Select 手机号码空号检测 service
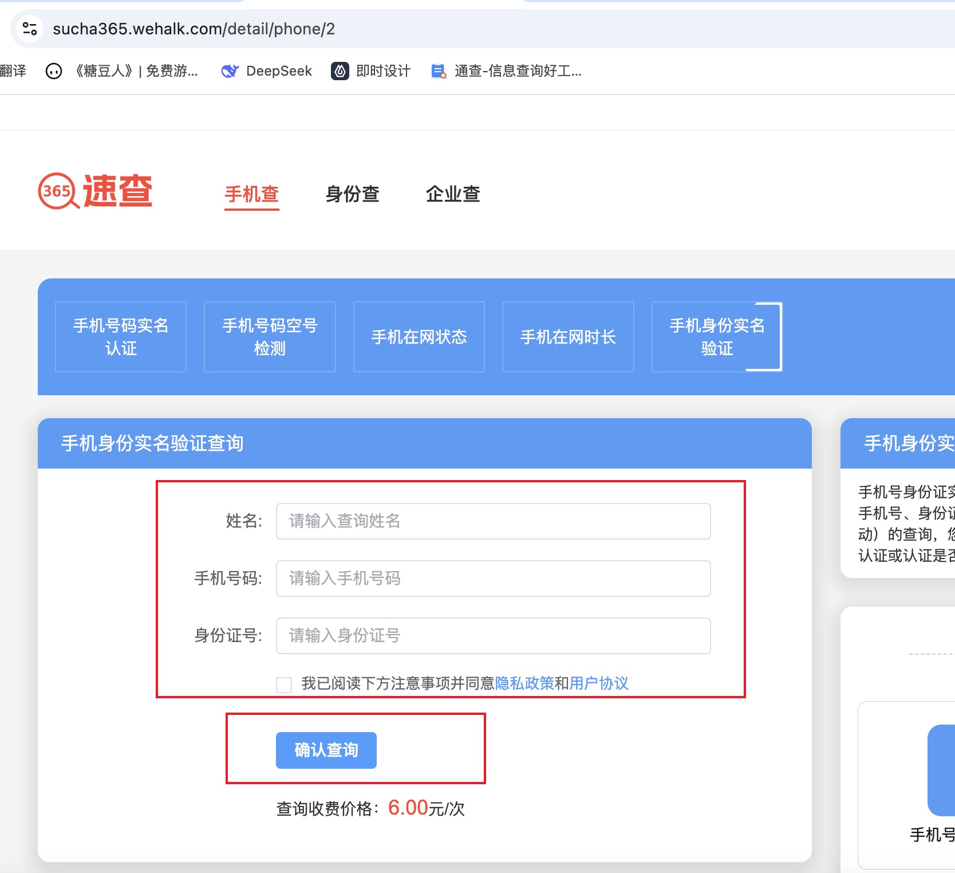The image size is (955, 873). [x=270, y=337]
